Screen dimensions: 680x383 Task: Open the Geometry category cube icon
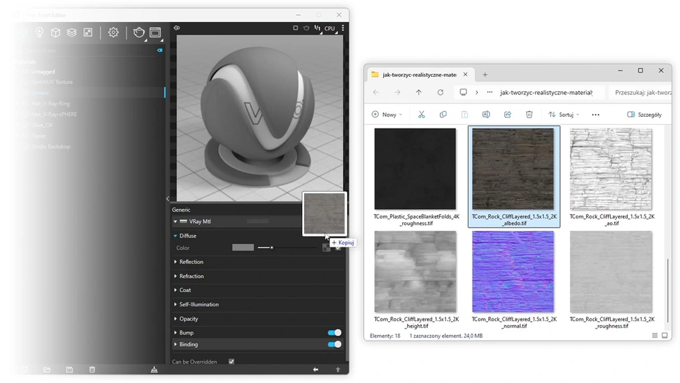click(x=56, y=32)
